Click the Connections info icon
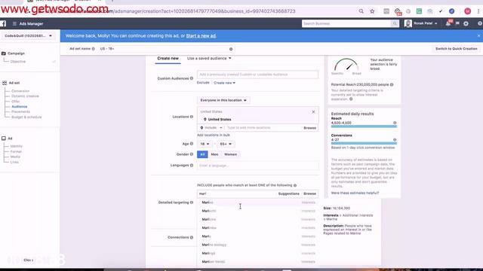Screen dimensions: 483x271 (x=192, y=238)
